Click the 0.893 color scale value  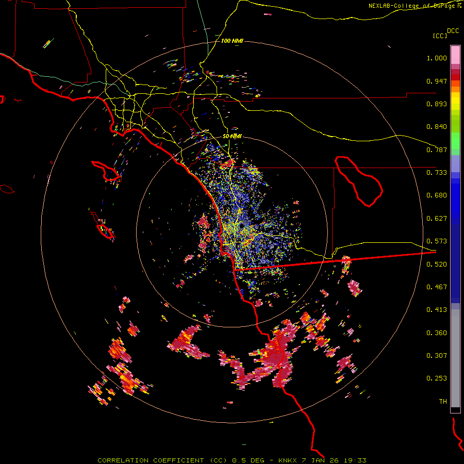(x=437, y=104)
